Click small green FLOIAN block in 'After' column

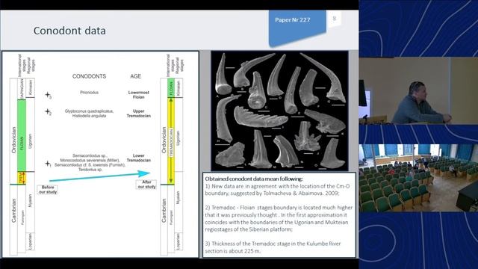[x=171, y=88]
